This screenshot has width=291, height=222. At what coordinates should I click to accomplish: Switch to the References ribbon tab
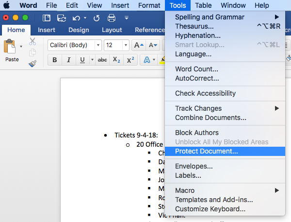click(149, 30)
